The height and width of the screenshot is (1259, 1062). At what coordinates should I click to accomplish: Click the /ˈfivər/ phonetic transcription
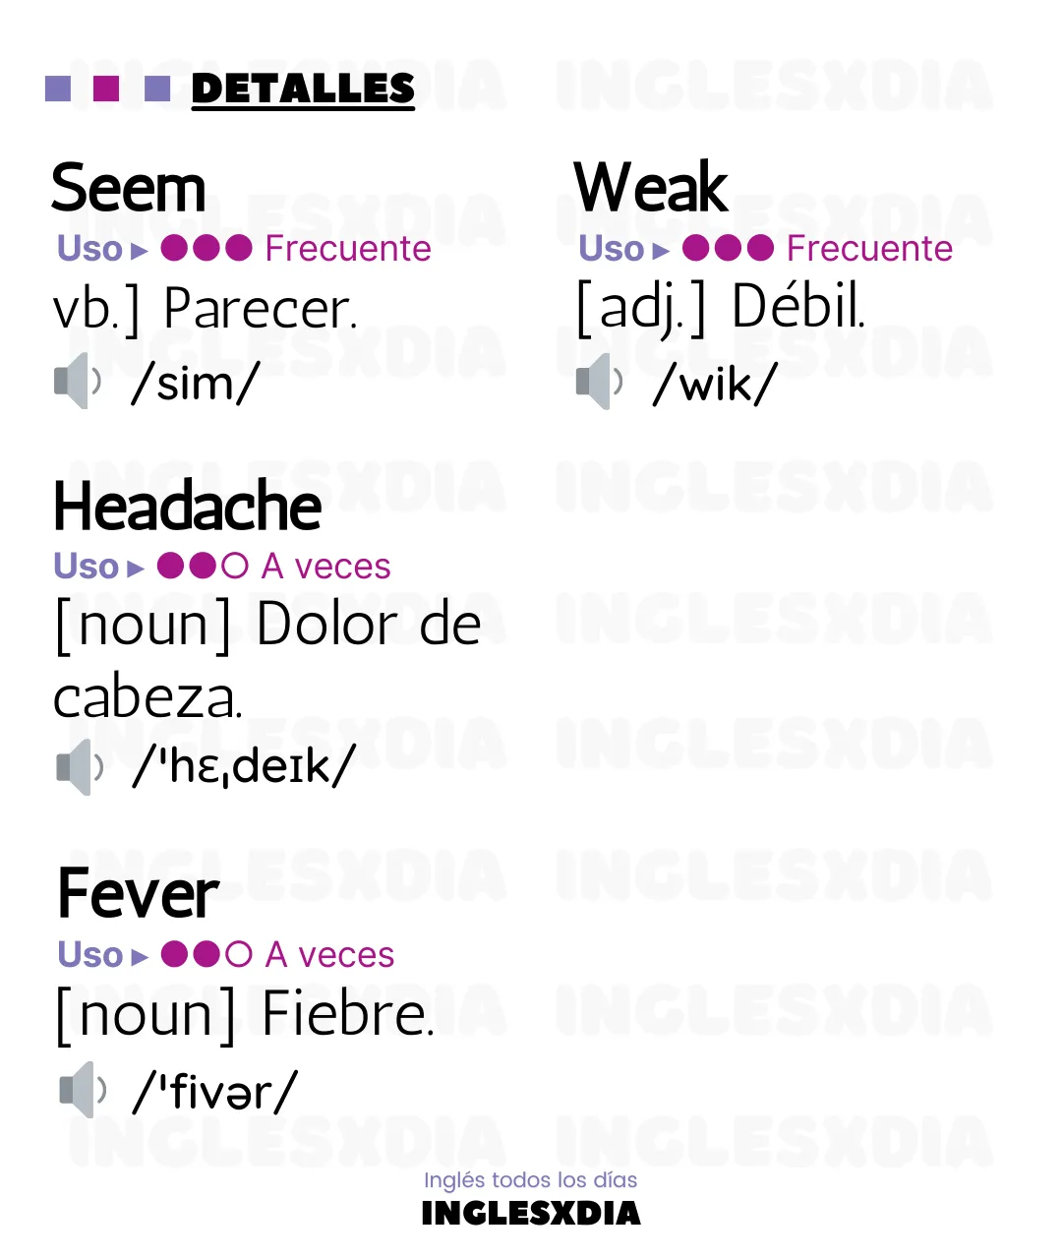tap(214, 1092)
